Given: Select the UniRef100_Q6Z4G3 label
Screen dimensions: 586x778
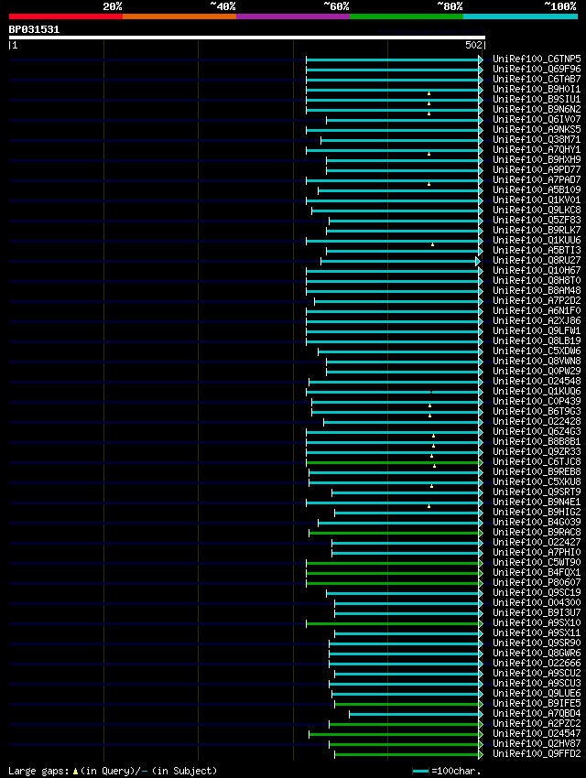Looking at the screenshot, I should pyautogui.click(x=537, y=432).
